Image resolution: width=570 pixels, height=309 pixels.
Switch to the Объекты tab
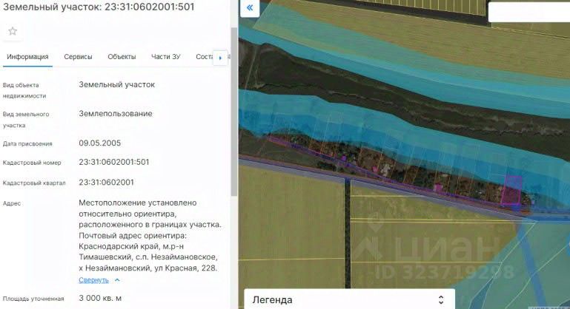(122, 57)
